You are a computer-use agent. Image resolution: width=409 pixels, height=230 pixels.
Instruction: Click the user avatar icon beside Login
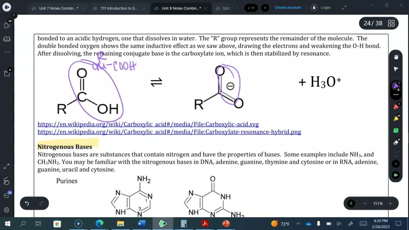[314, 8]
